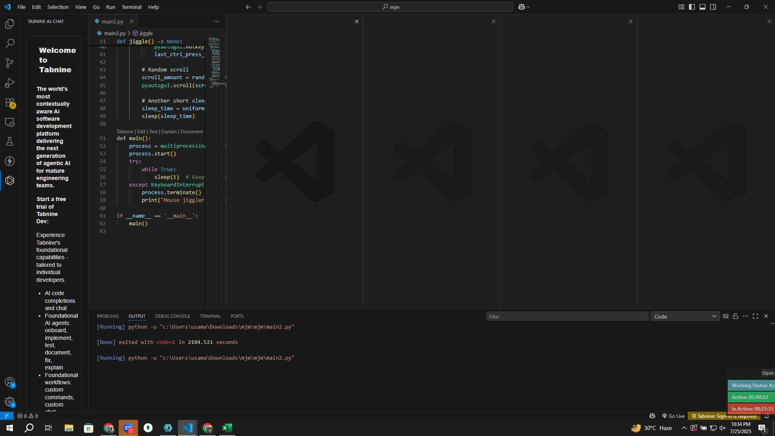Toggle secondary side bar visibility

(x=713, y=7)
